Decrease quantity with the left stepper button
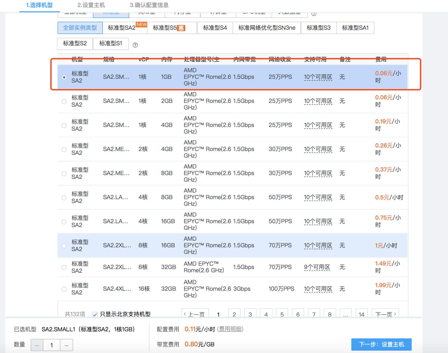 pos(37,345)
